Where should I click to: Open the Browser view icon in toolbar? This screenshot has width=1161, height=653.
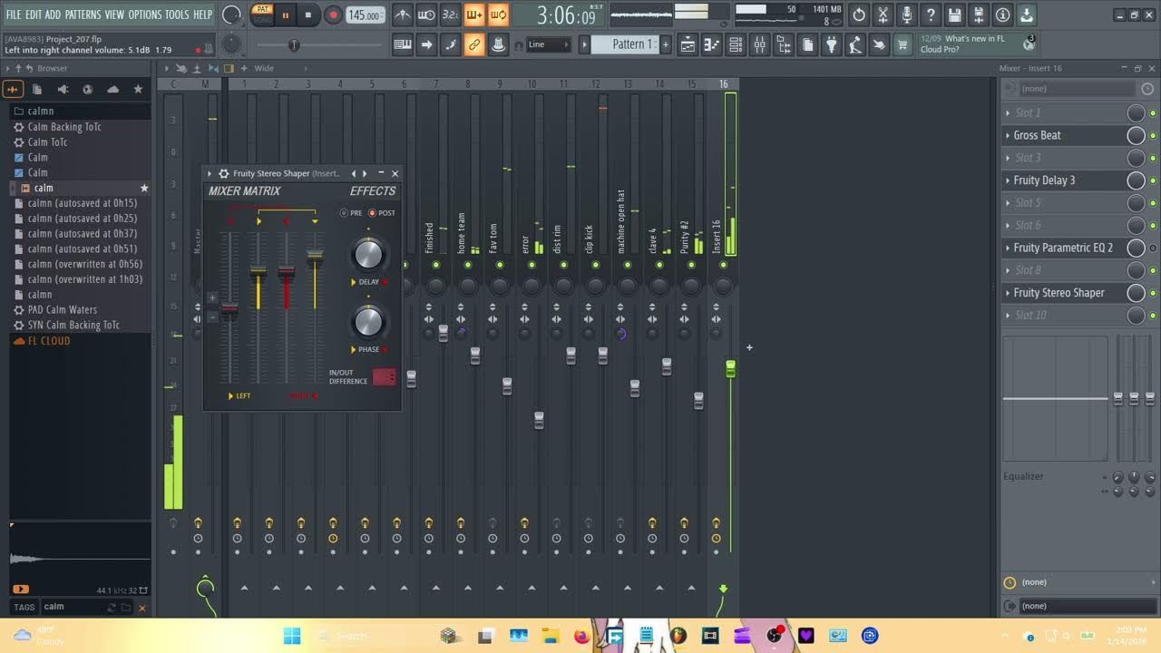[784, 44]
